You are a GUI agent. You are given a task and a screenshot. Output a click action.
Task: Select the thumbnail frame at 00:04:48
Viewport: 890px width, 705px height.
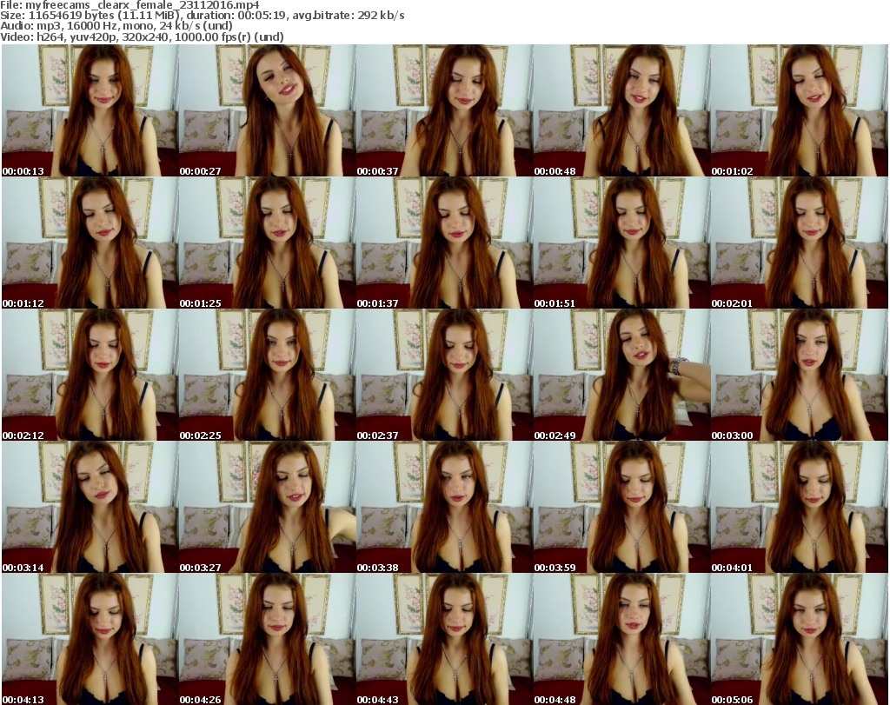(621, 639)
